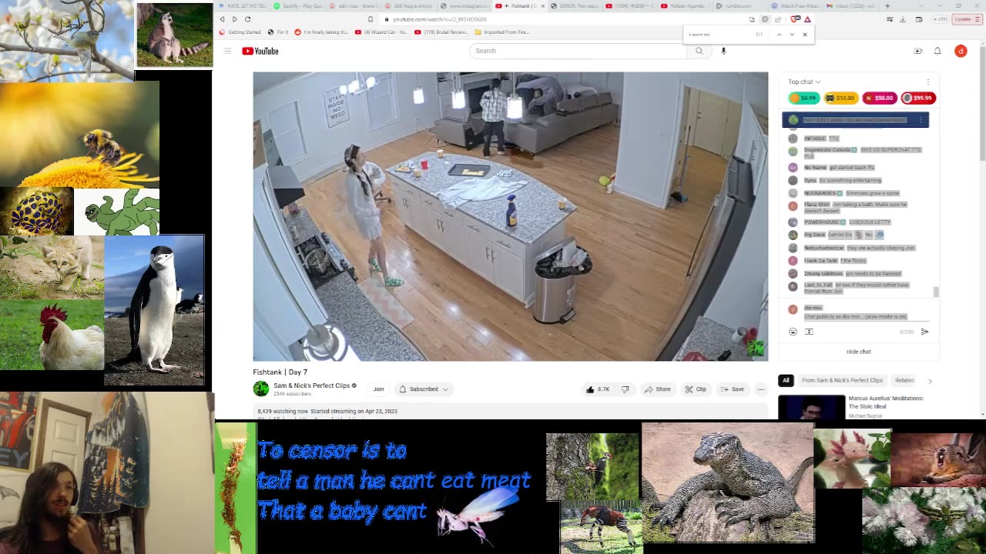
Task: Click the Join channel button
Action: pyautogui.click(x=378, y=389)
